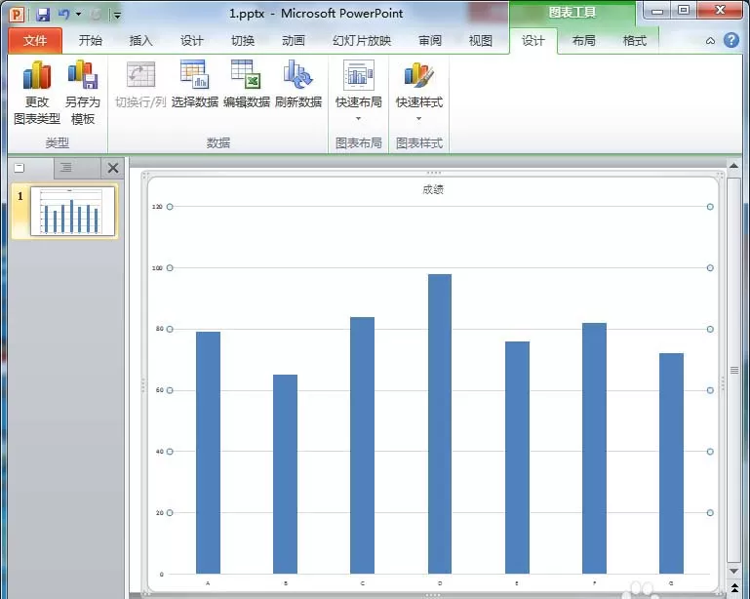
Task: Close the slide thumbnail pane
Action: 113,168
